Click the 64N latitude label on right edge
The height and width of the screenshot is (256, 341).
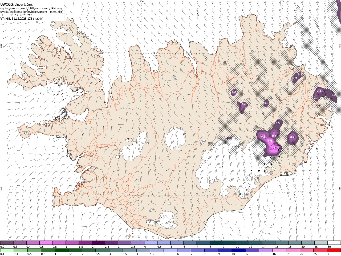point(340,189)
